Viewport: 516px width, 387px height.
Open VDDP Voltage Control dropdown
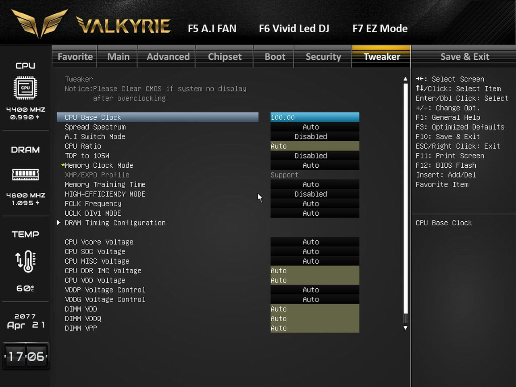[x=315, y=290]
